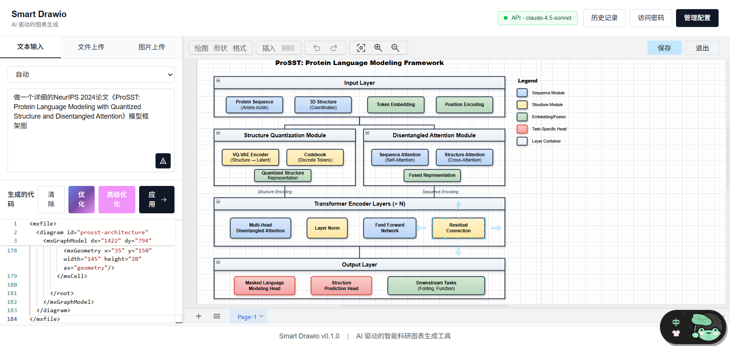The height and width of the screenshot is (346, 730).
Task: Switch to the 文件上传 tab
Action: click(x=91, y=47)
